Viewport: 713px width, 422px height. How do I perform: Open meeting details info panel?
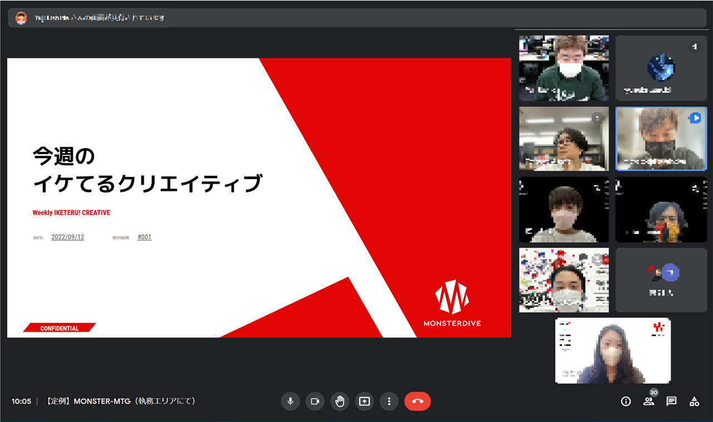(x=626, y=401)
